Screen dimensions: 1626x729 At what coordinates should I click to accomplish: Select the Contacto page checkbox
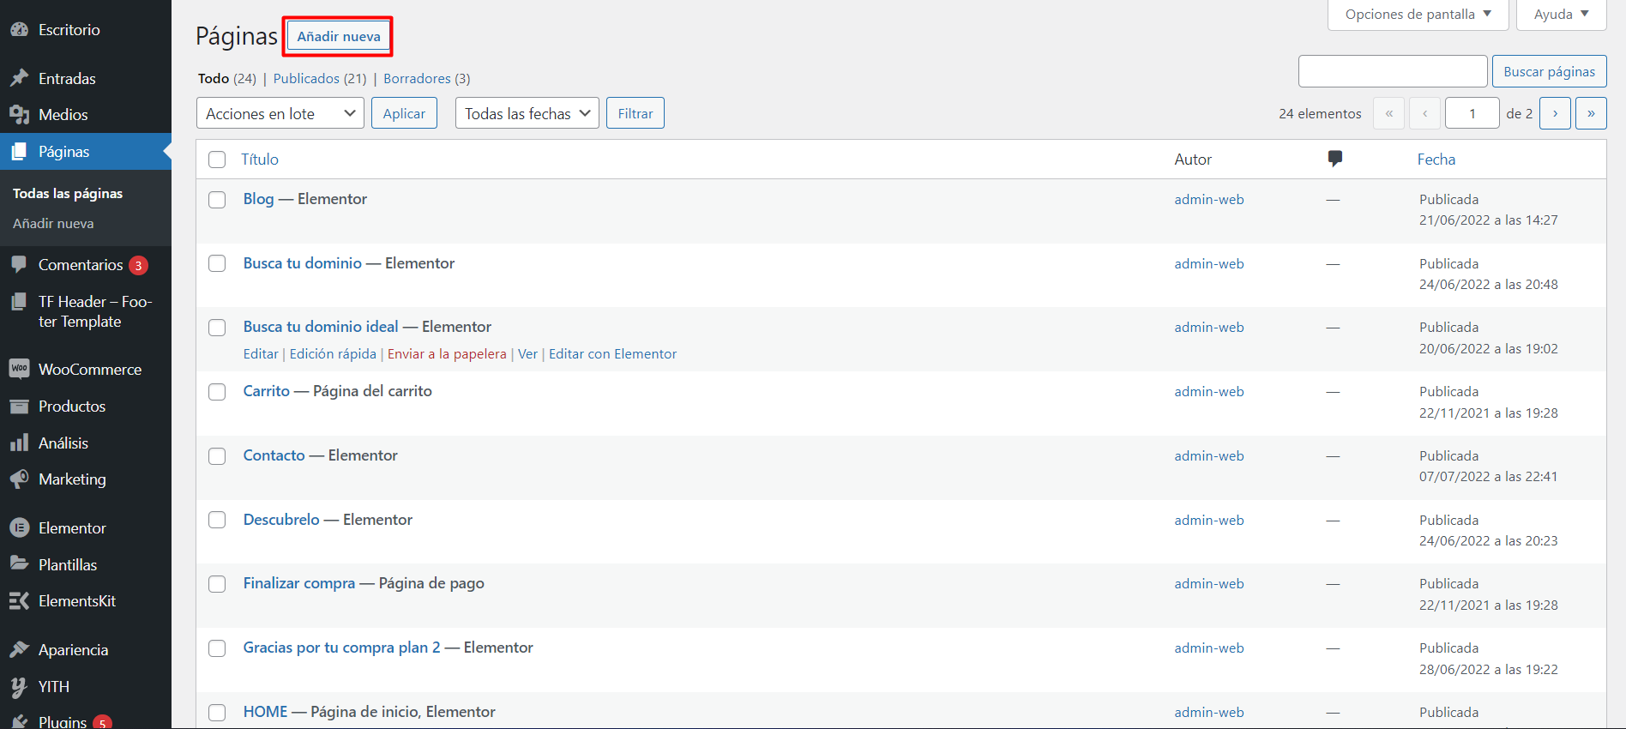217,456
